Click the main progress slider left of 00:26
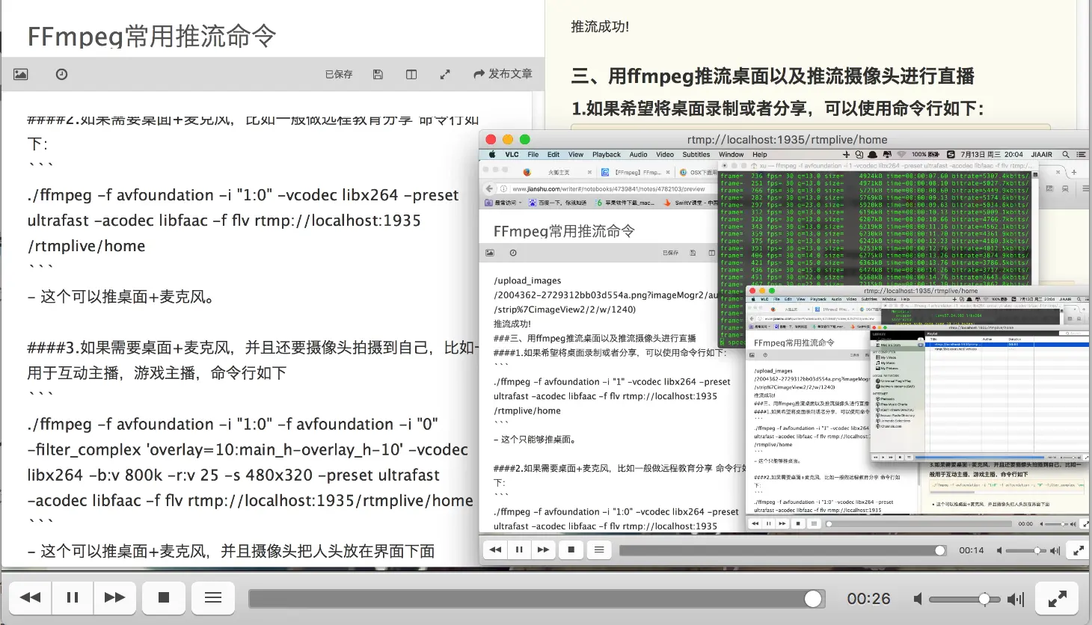 (x=536, y=598)
